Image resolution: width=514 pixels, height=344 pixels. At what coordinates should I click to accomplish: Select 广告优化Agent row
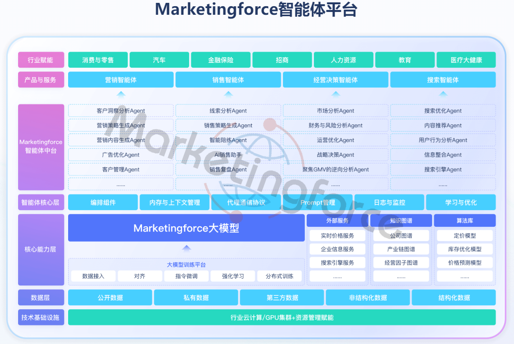tap(121, 155)
